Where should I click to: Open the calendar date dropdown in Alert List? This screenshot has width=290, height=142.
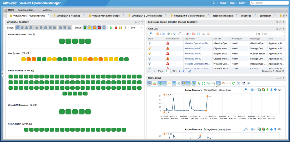tap(181, 34)
